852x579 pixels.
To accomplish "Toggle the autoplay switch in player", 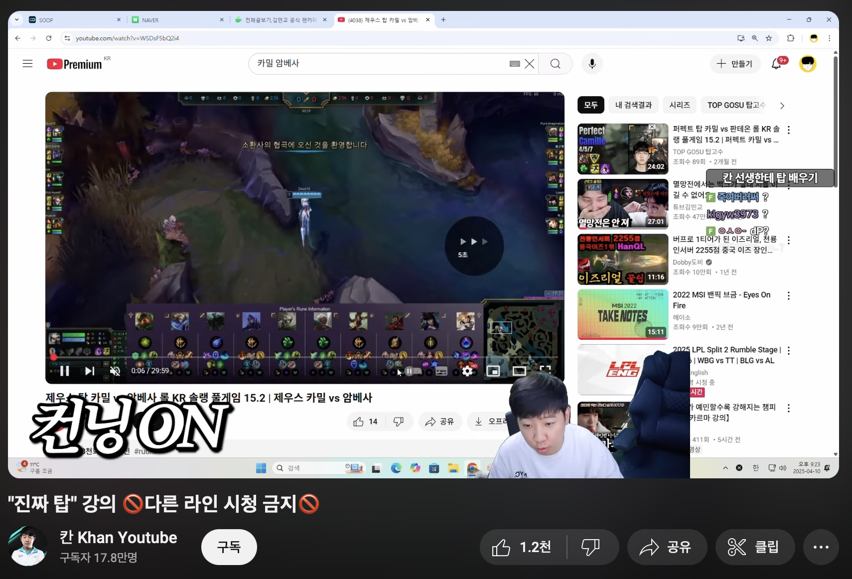I will tap(413, 371).
